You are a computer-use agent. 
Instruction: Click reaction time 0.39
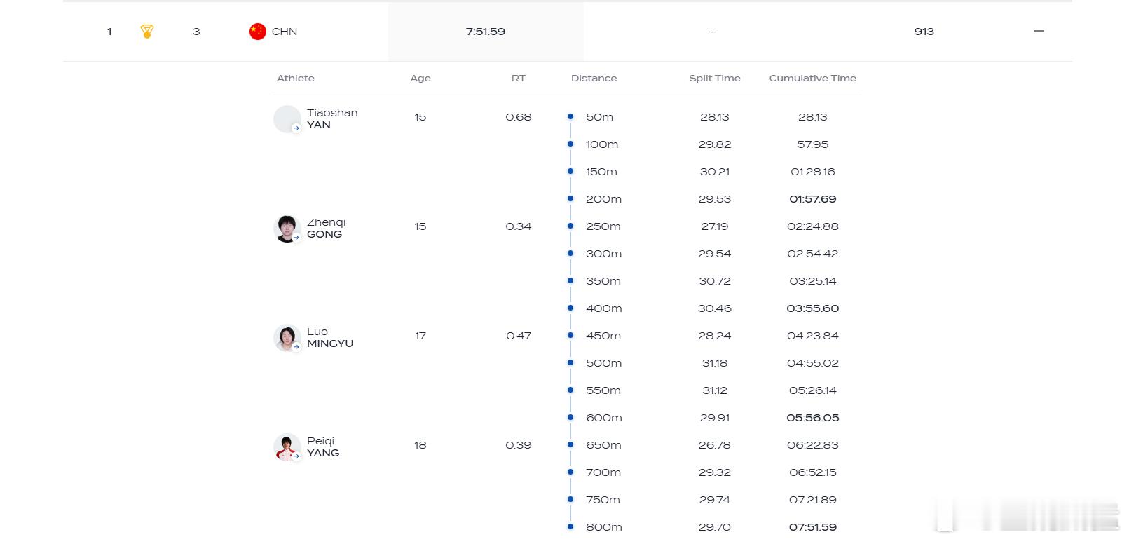[x=519, y=445]
